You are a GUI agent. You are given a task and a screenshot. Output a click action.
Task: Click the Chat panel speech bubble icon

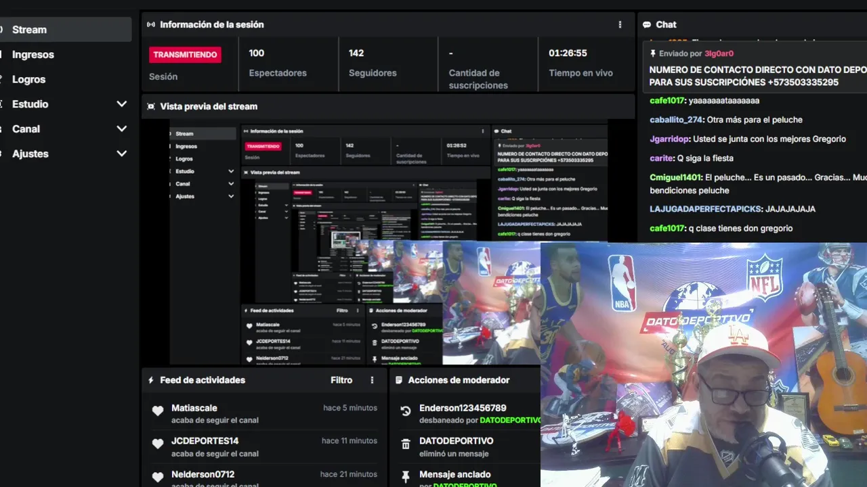tap(647, 24)
